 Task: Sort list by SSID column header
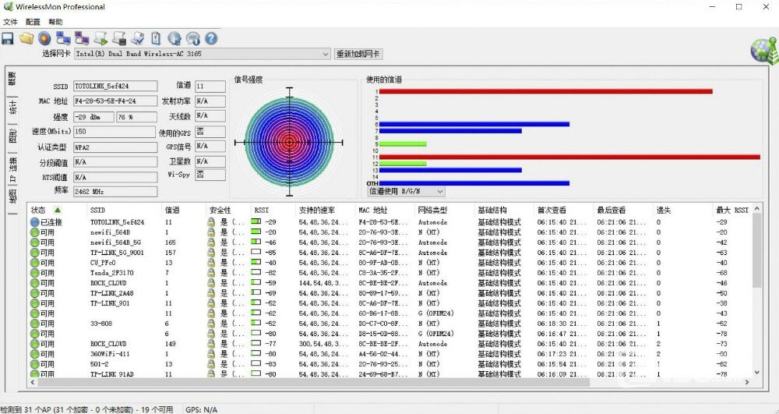point(124,211)
